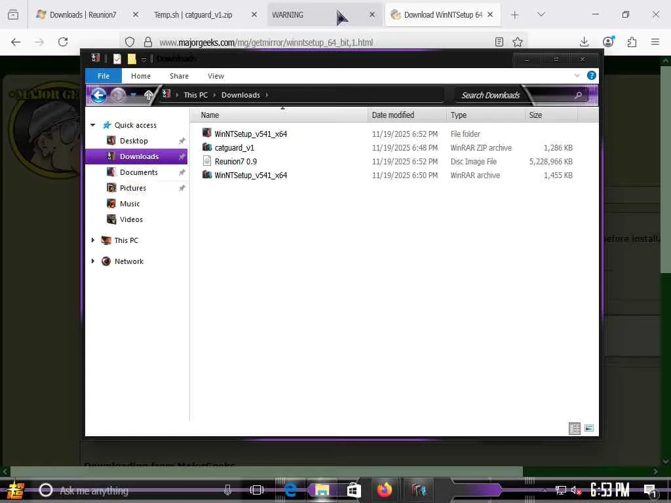The height and width of the screenshot is (503, 671).
Task: Expand the chevron after Downloads breadcrumb
Action: 267,95
